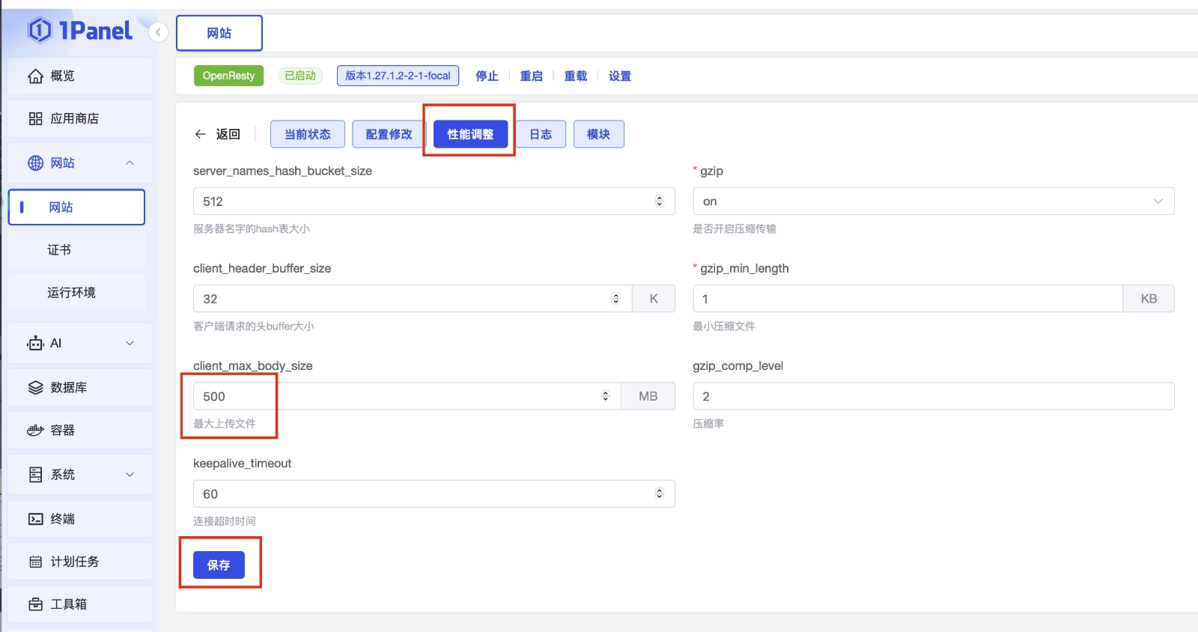Expand the AI sidebar menu
The width and height of the screenshot is (1198, 632).
(130, 344)
